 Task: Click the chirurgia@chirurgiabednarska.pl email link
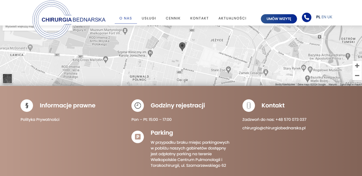pyautogui.click(x=274, y=128)
